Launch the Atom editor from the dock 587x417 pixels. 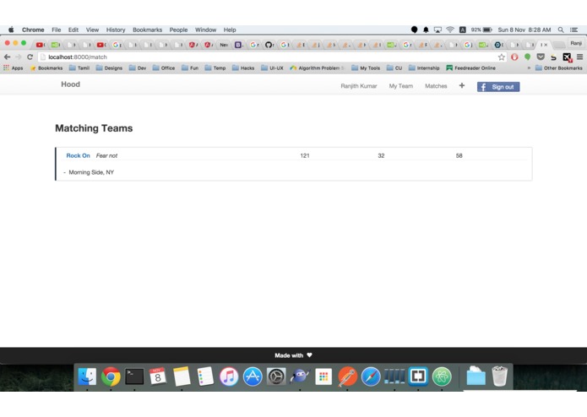point(442,376)
